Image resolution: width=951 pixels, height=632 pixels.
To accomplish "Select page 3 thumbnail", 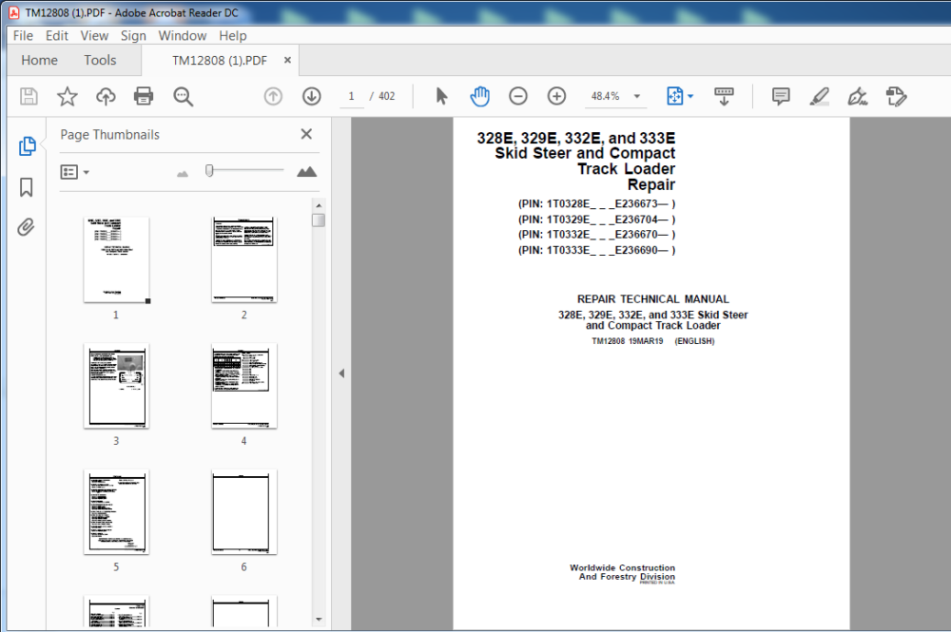I will (116, 386).
